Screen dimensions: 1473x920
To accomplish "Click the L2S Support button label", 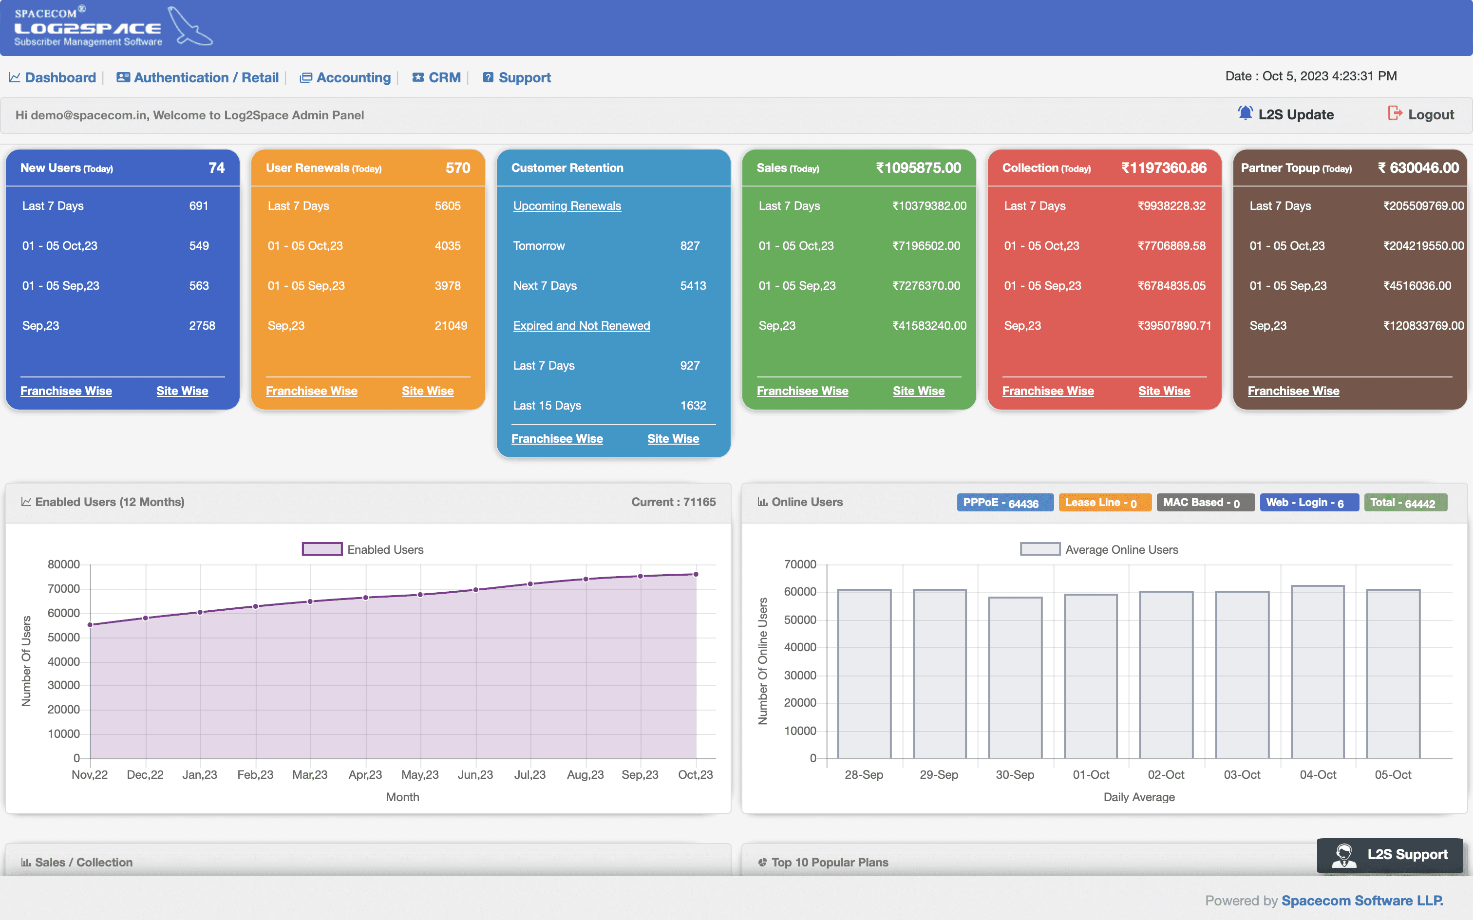I will 1407,854.
